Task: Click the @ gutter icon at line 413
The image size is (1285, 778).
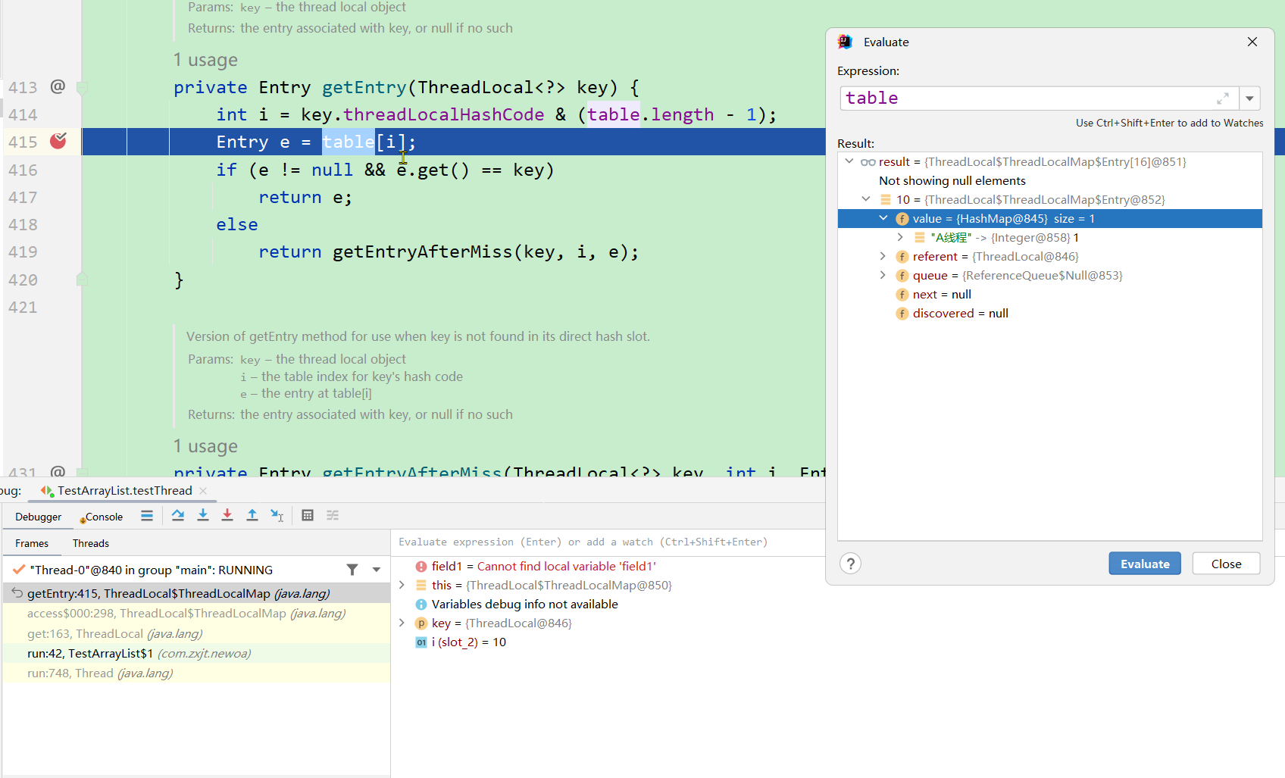Action: (x=58, y=86)
